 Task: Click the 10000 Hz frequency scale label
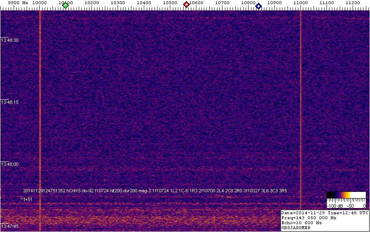tap(39, 3)
